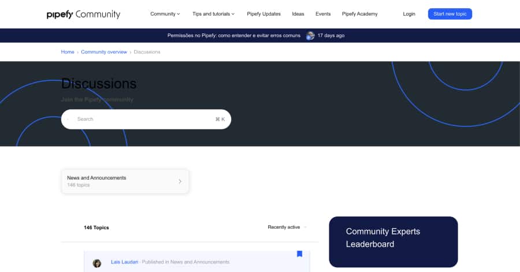
Task: Open Lais Laudan's profile link
Action: (124, 262)
